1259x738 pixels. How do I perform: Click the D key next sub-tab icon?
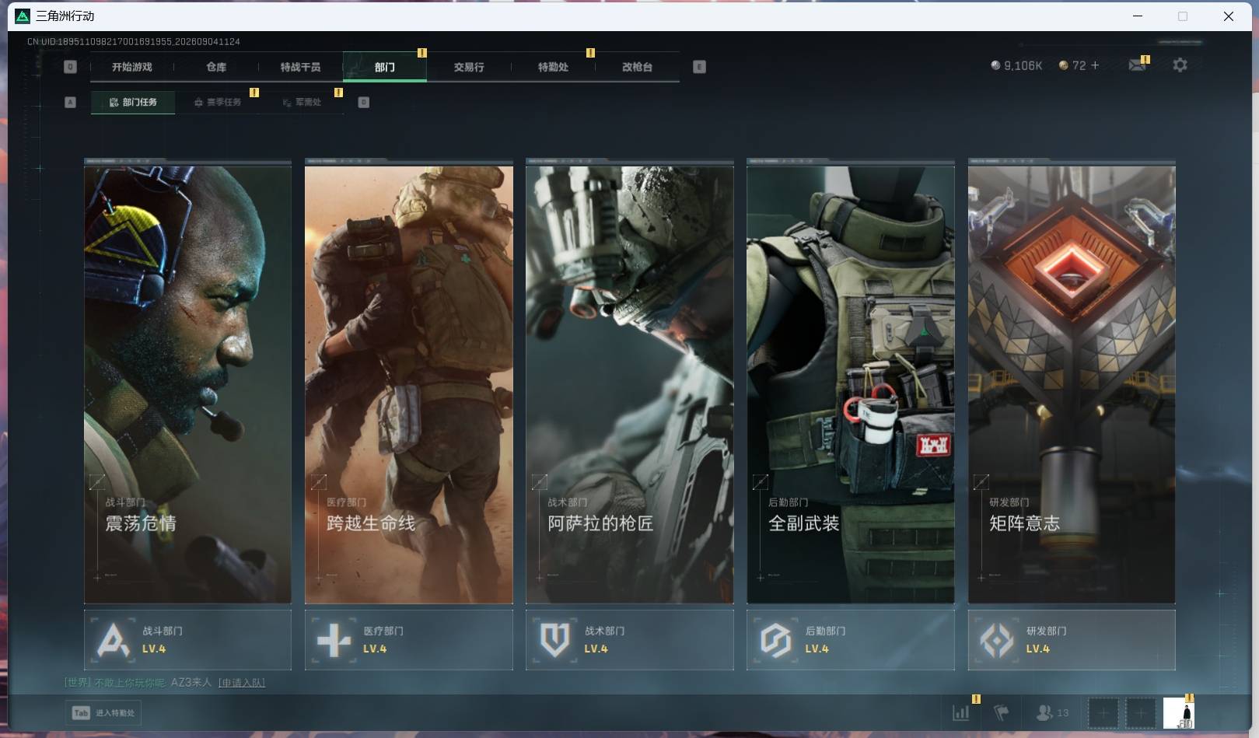363,102
